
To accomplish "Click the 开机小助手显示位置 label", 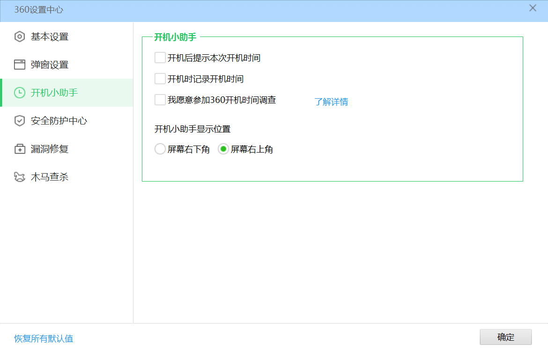I will pos(193,129).
